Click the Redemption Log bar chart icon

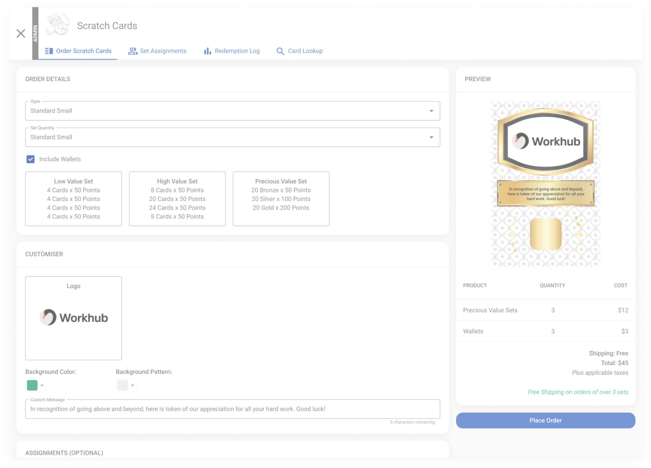pyautogui.click(x=208, y=51)
